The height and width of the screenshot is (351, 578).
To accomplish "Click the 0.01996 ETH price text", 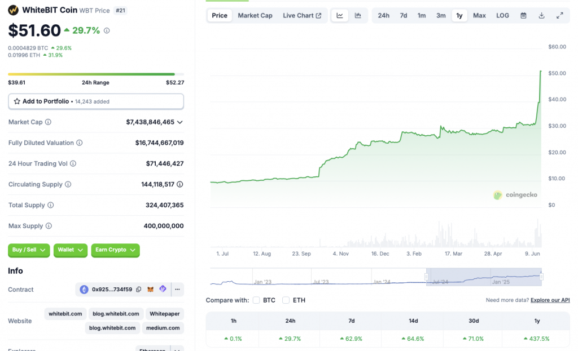I will click(x=24, y=55).
